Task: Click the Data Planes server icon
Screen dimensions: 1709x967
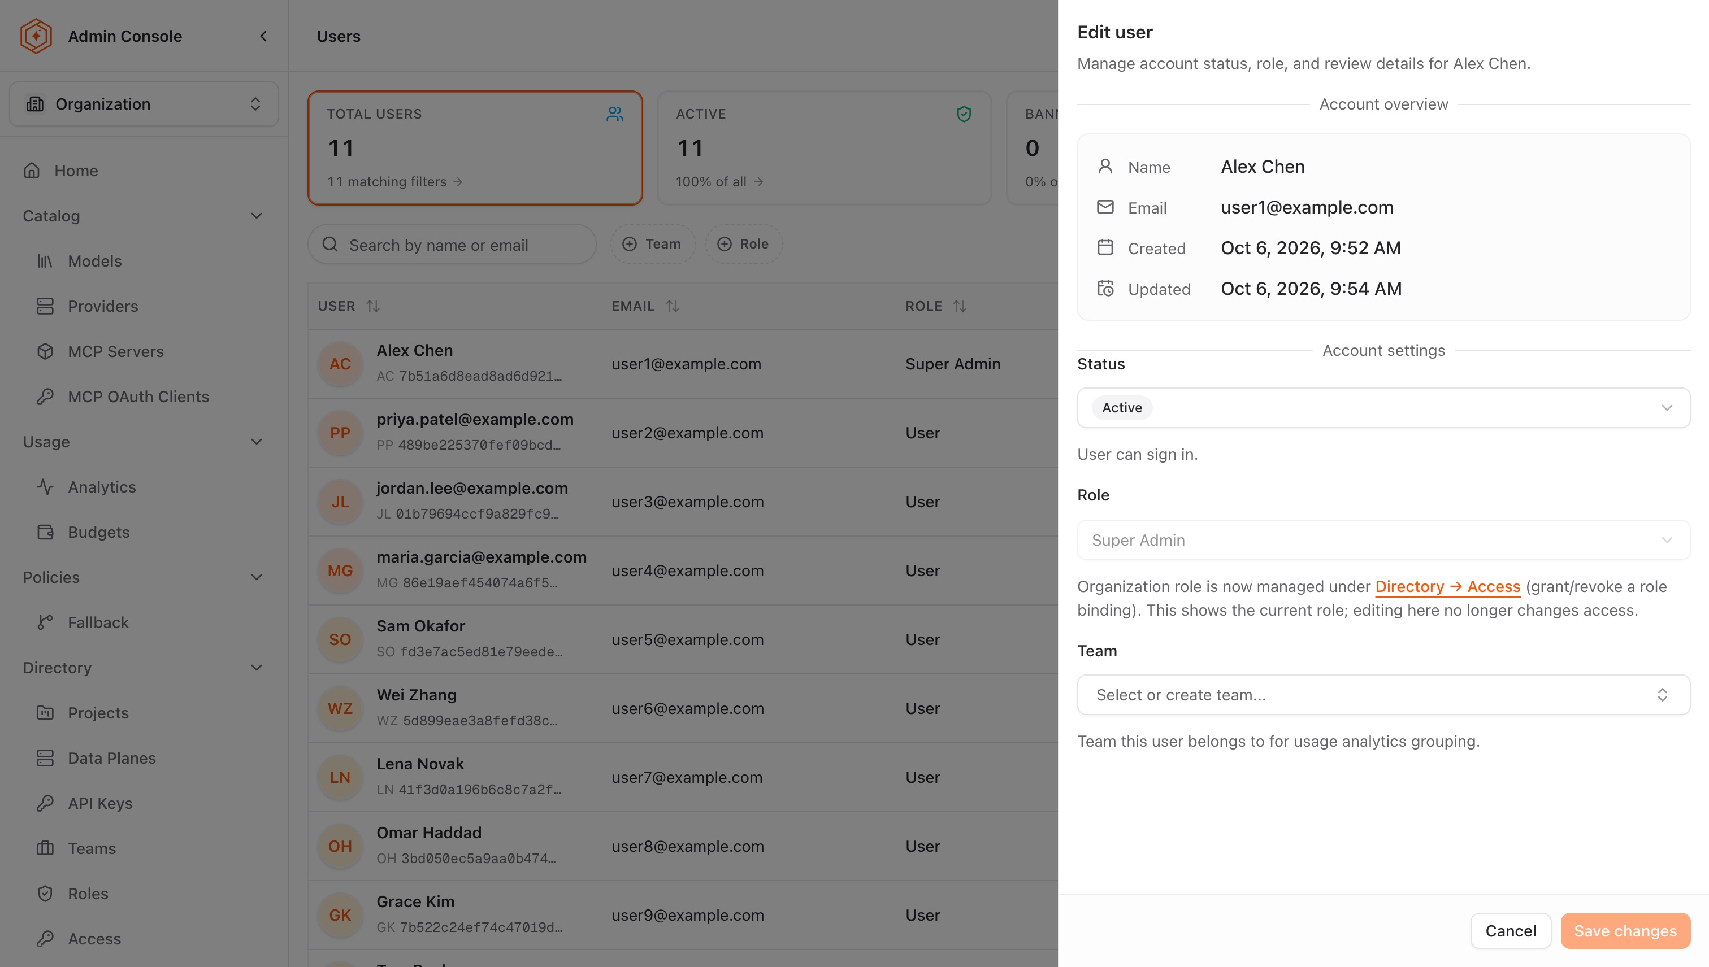Action: pos(45,758)
